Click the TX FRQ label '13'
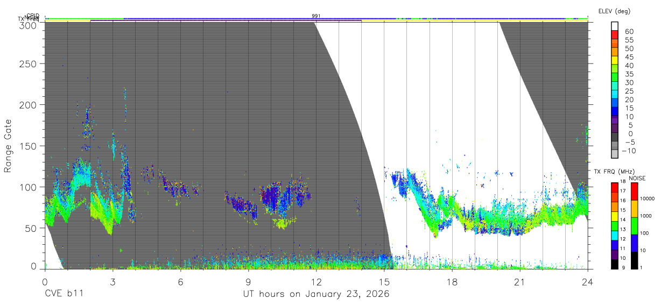This screenshot has height=305, width=661. tap(623, 229)
